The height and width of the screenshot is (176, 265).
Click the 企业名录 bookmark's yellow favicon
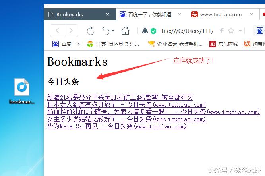click(x=151, y=44)
